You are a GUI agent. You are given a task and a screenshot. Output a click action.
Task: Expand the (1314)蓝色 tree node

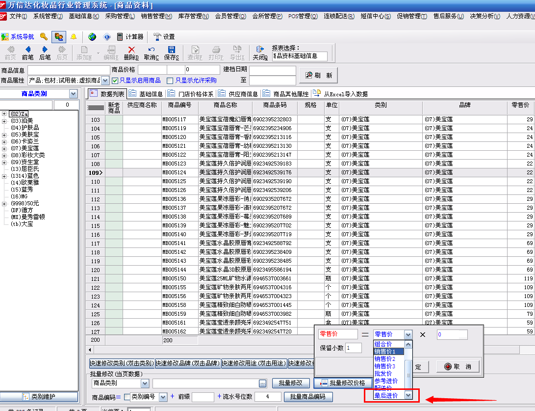click(x=4, y=176)
